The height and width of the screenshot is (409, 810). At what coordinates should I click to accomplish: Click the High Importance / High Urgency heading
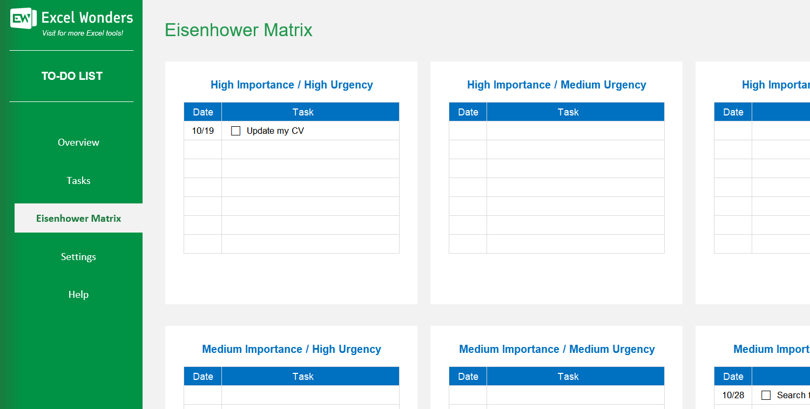(292, 85)
